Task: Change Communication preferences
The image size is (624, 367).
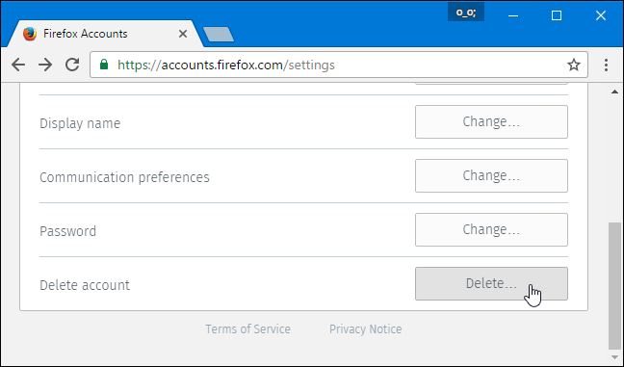Action: pos(491,176)
